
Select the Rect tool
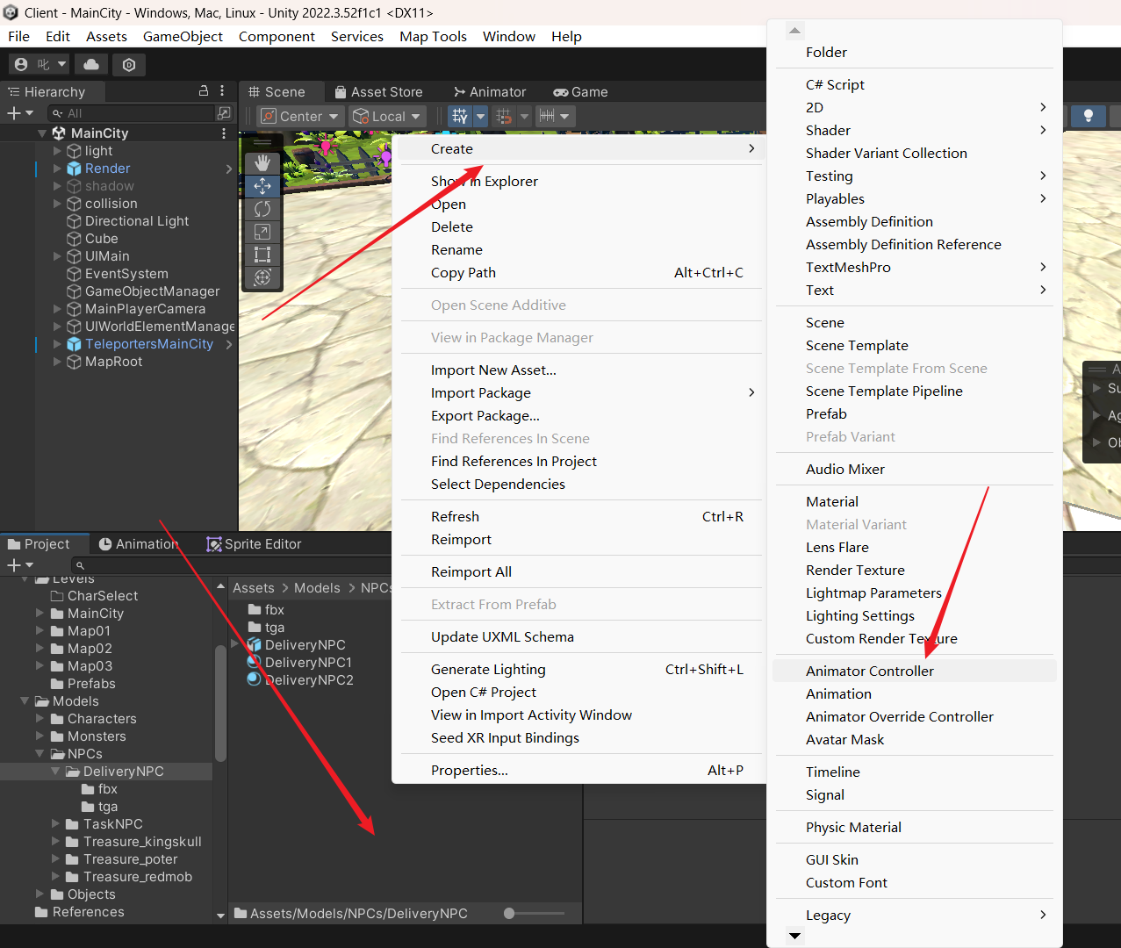pos(262,255)
